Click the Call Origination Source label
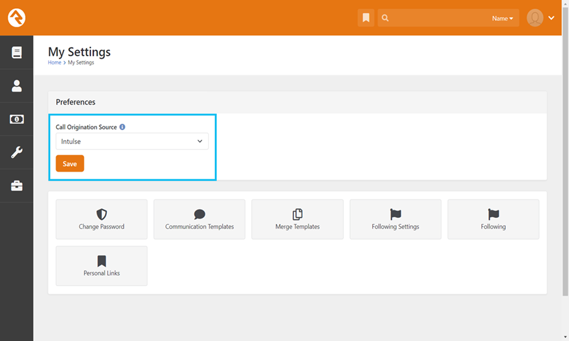This screenshot has height=341, width=569. [x=87, y=127]
